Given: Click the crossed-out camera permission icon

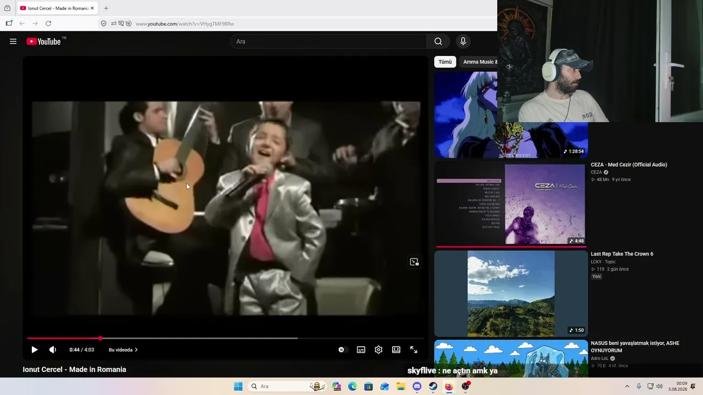Looking at the screenshot, I should (121, 24).
